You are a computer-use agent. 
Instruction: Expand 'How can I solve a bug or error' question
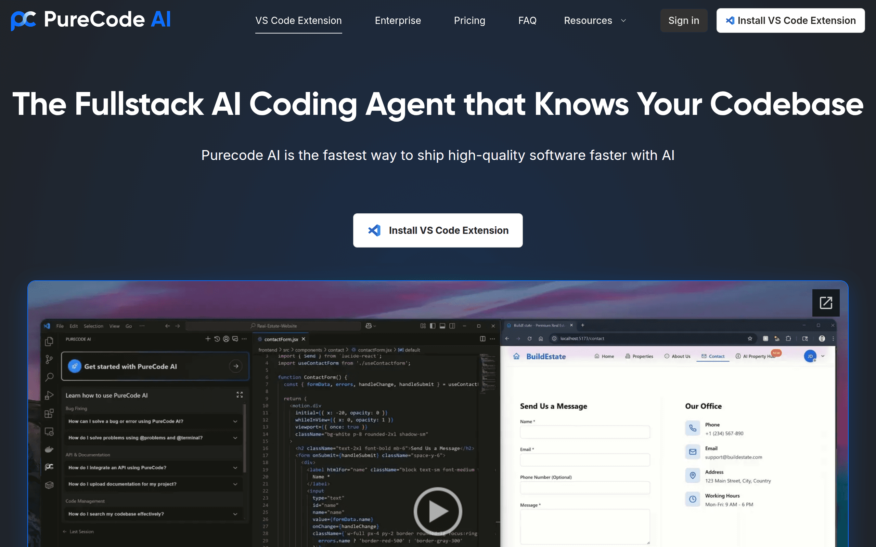[153, 421]
